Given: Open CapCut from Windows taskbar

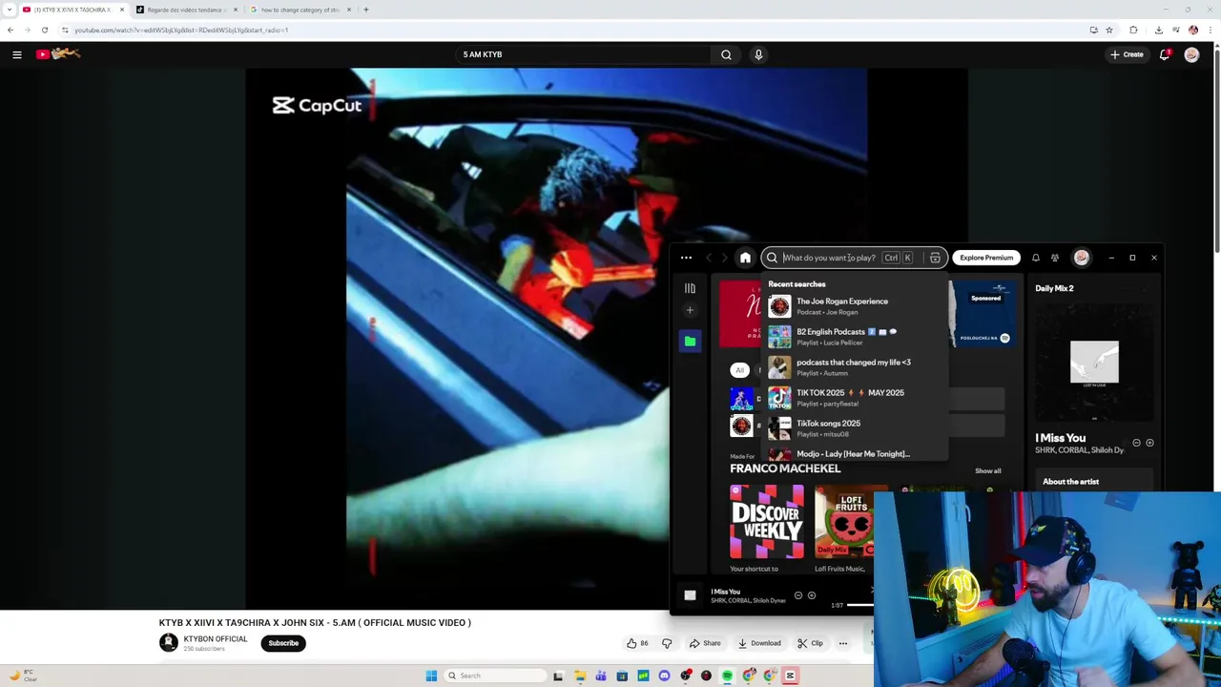Looking at the screenshot, I should click(x=790, y=676).
